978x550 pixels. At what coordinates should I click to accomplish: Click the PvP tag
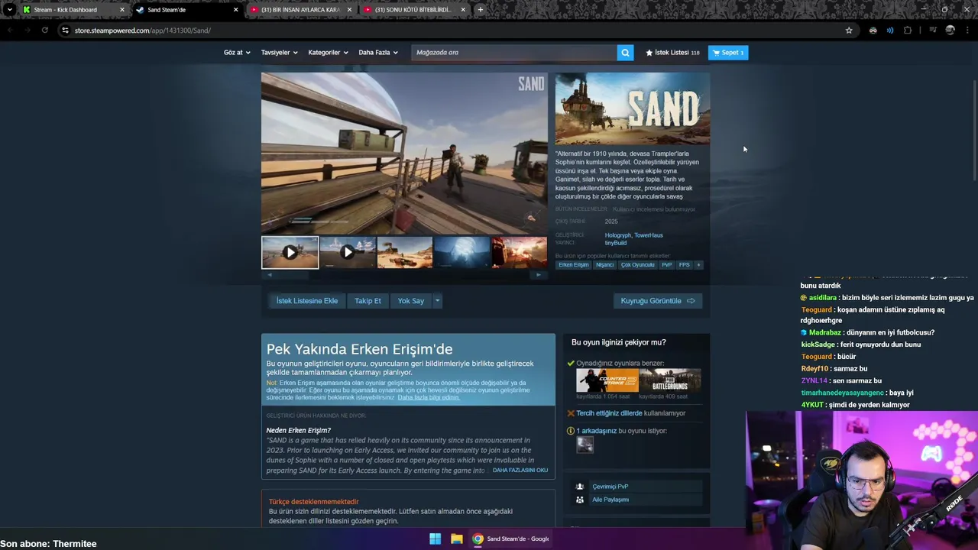tap(666, 265)
